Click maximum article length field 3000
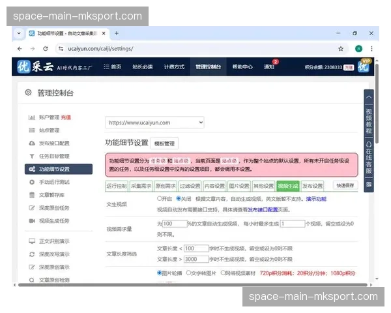Image resolution: width=391 pixels, height=313 pixels. click(x=196, y=259)
